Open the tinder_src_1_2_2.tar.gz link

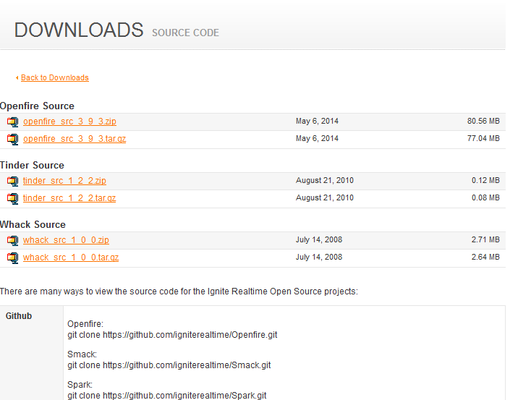(x=69, y=197)
